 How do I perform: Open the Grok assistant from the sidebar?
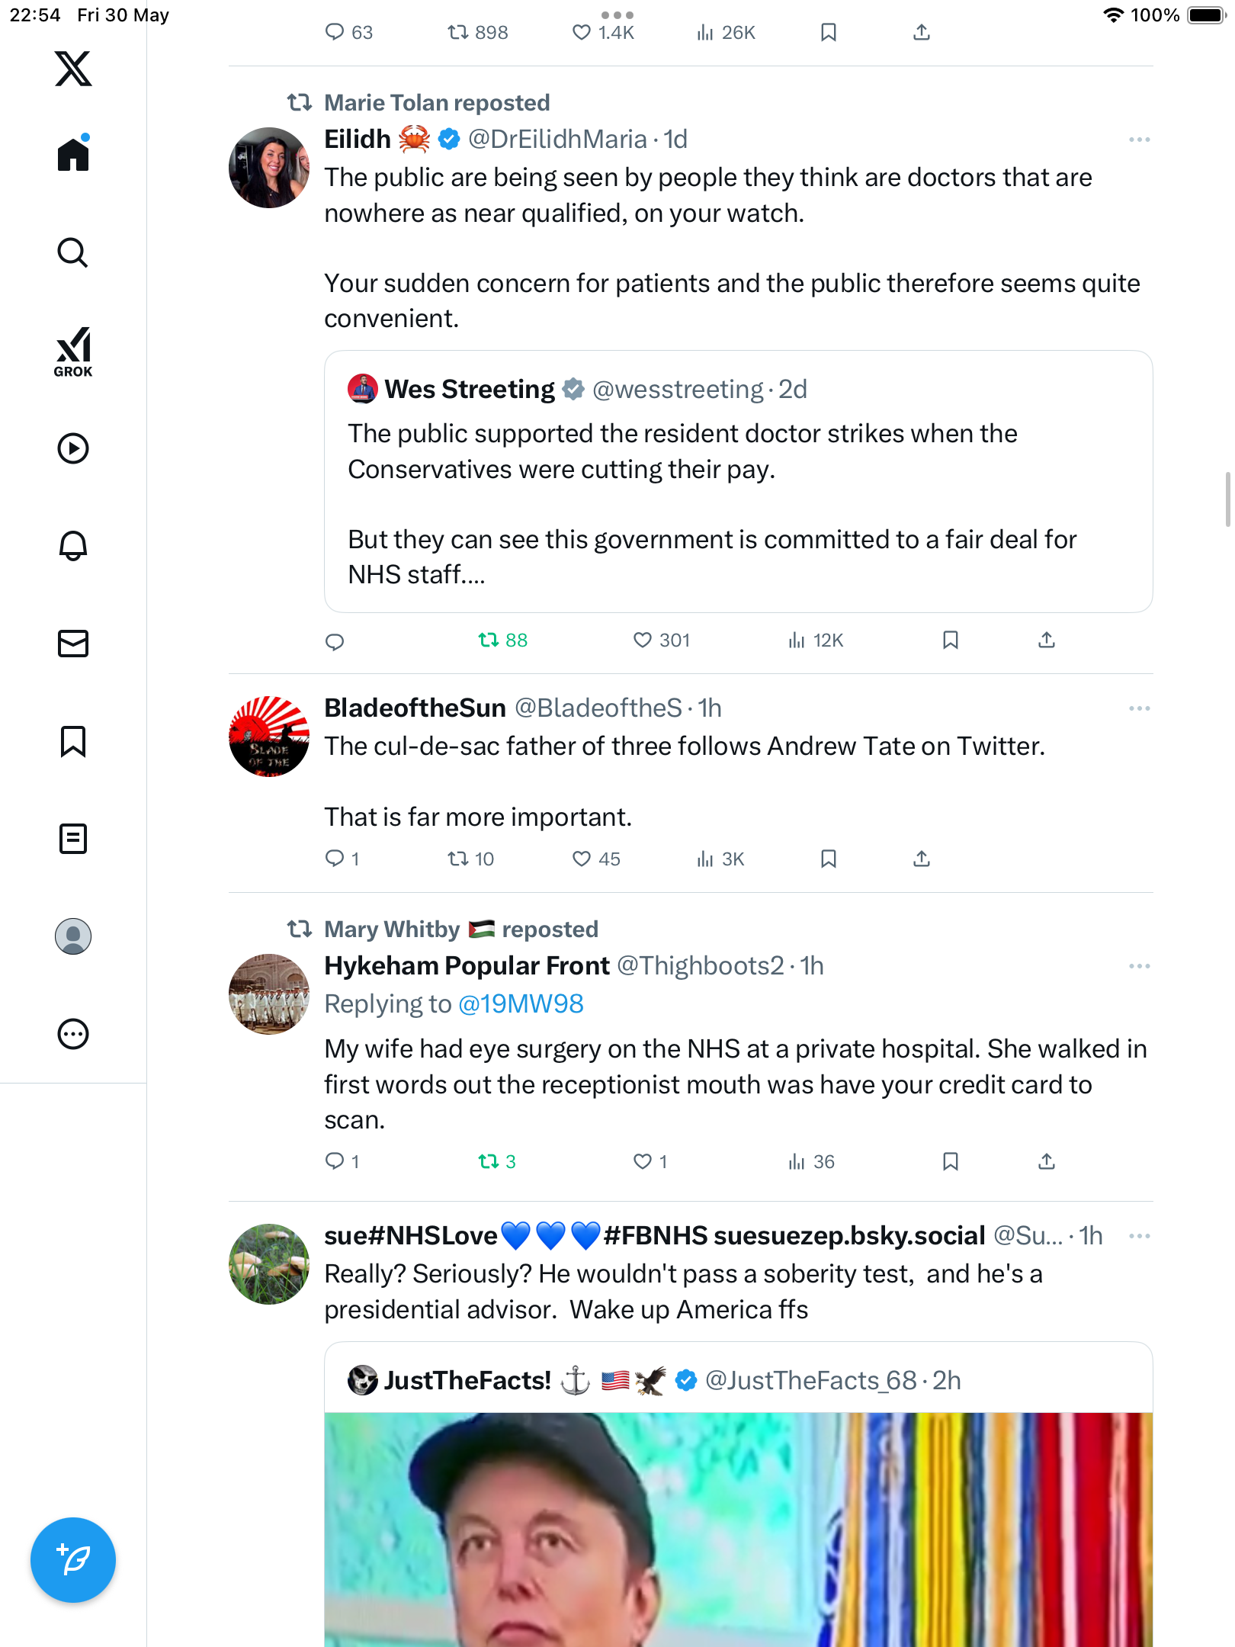73,352
